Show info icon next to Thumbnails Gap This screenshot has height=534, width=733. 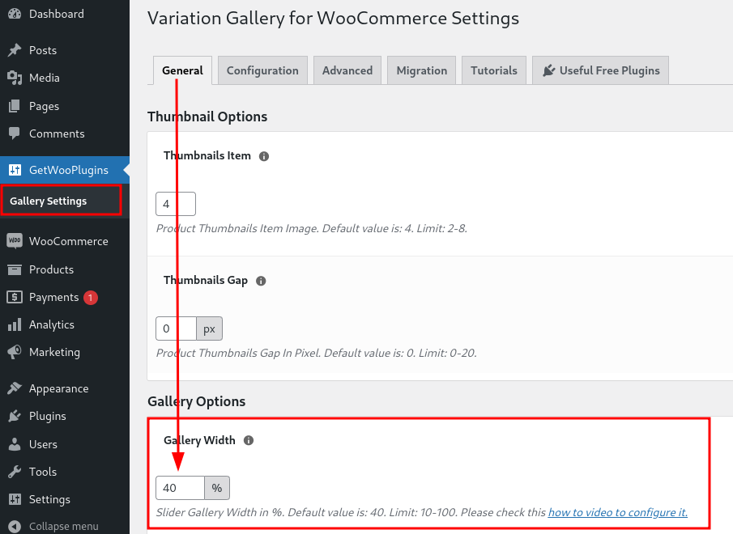point(261,281)
